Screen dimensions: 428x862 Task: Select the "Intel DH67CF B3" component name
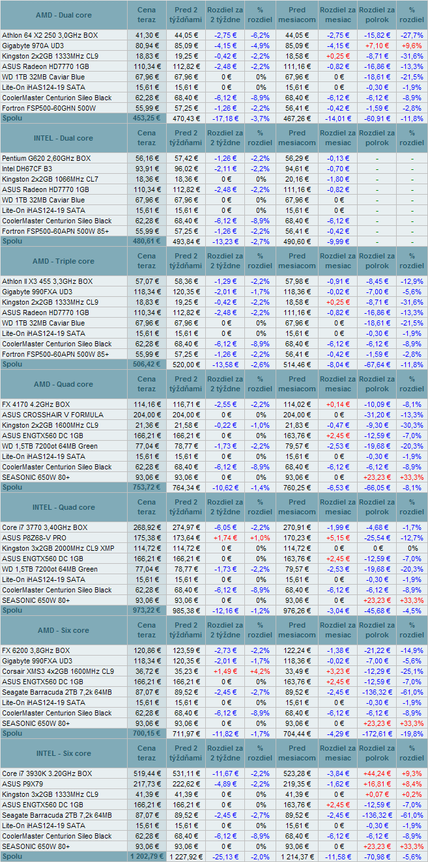tap(28, 169)
